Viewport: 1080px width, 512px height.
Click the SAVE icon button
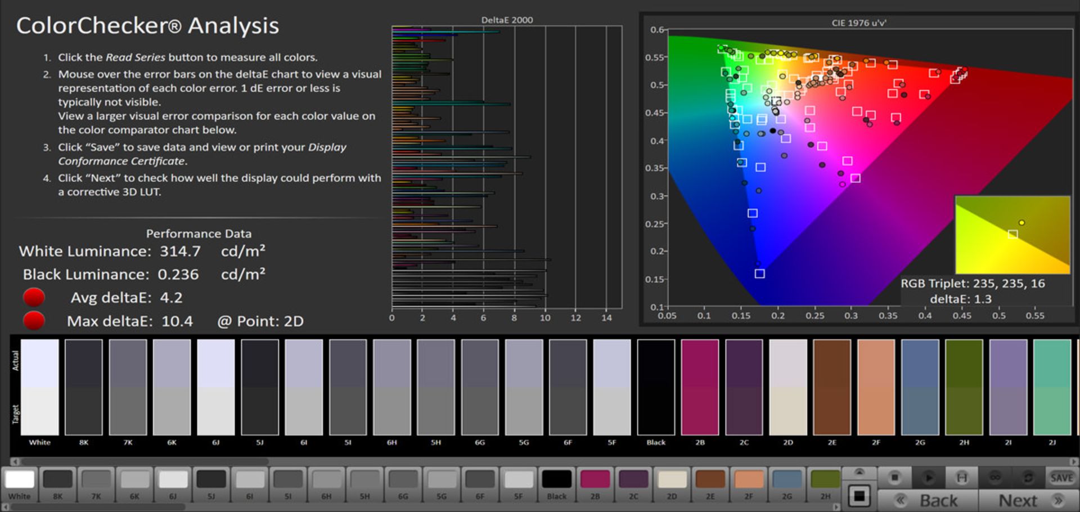[1061, 478]
